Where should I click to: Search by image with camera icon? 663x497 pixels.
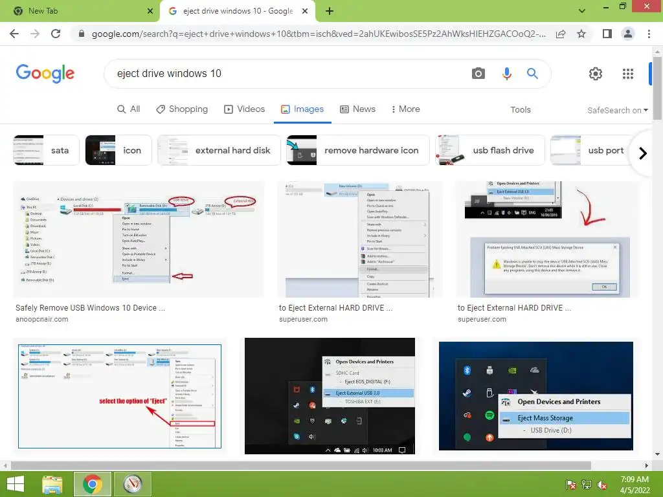click(x=478, y=74)
